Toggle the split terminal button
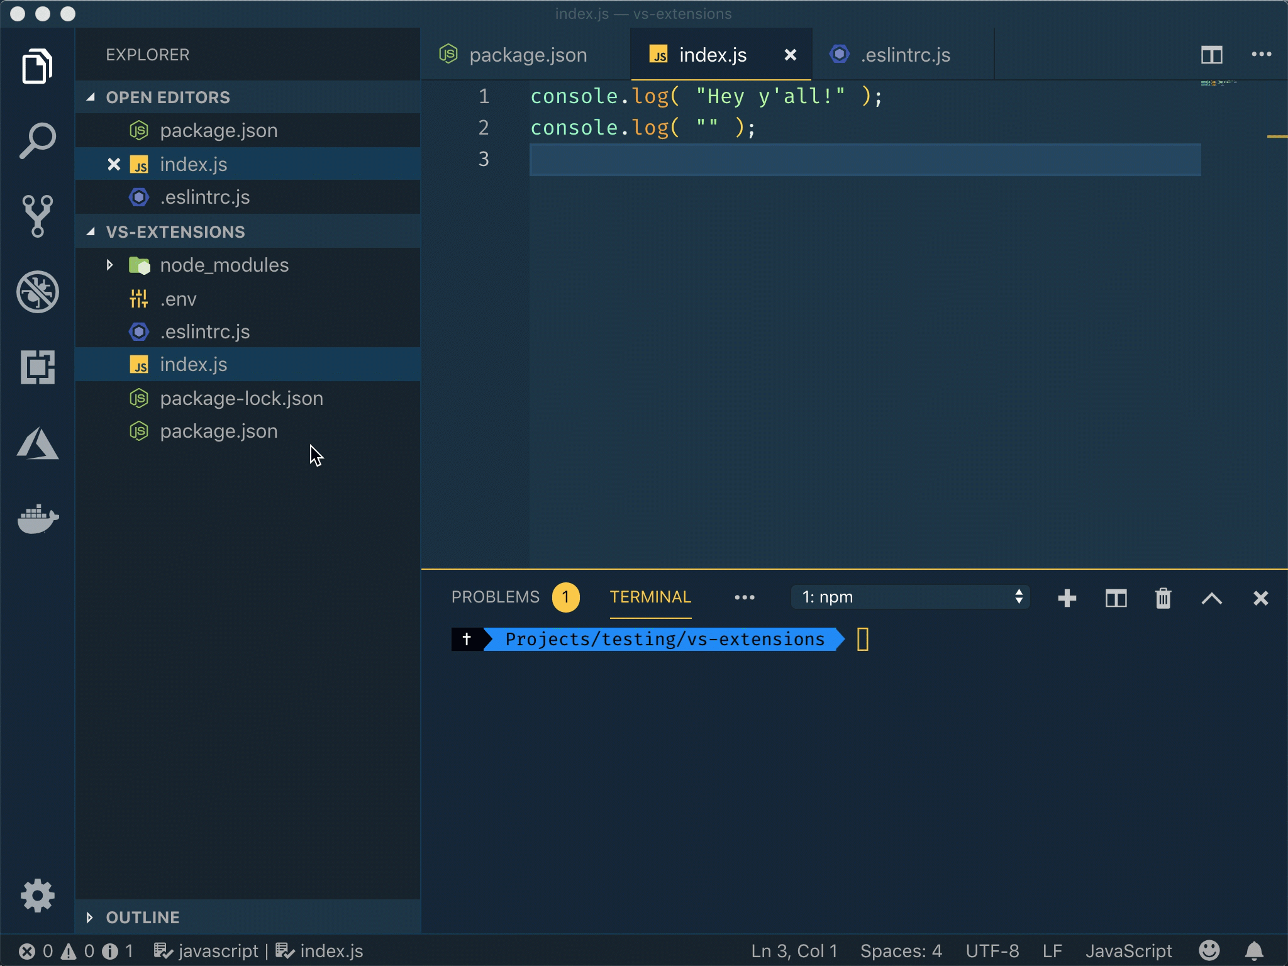 tap(1116, 598)
